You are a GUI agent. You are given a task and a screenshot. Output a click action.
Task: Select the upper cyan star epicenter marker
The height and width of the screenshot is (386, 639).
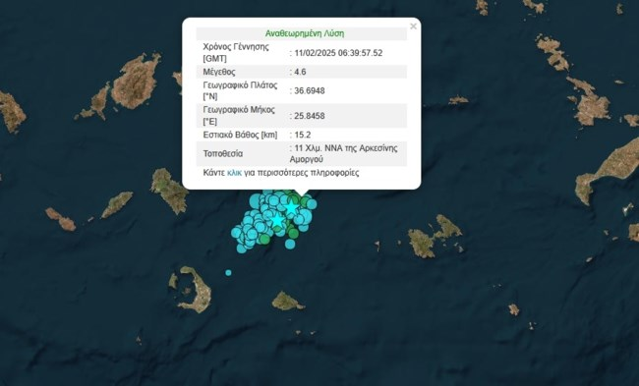[291, 208]
